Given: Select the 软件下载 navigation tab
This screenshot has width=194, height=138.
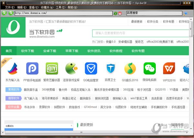Looking at the screenshot, I should [27, 51].
